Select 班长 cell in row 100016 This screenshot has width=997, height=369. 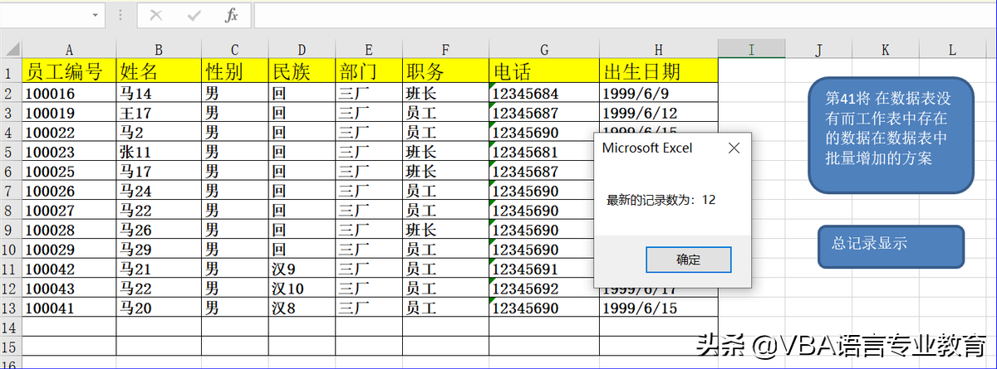445,93
